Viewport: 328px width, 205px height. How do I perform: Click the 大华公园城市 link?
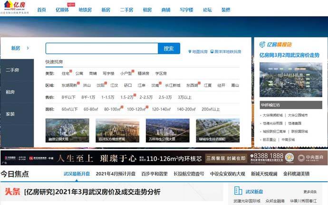click(298, 115)
